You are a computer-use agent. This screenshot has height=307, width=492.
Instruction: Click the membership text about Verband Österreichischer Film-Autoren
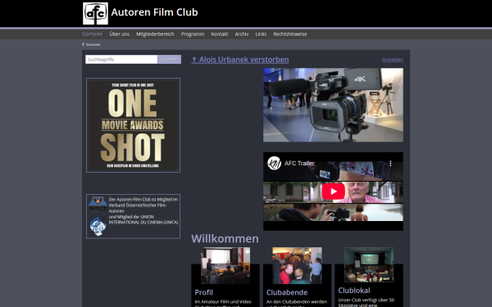(143, 211)
